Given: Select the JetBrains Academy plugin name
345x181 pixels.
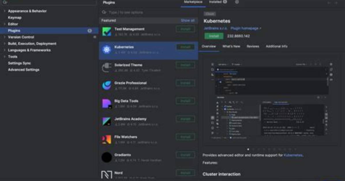Looking at the screenshot, I should [x=130, y=119].
